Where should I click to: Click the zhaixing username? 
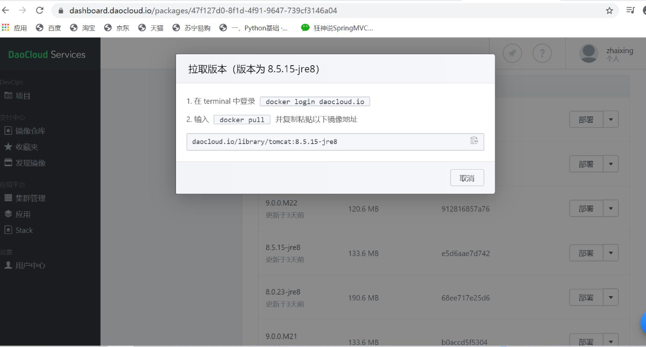620,51
